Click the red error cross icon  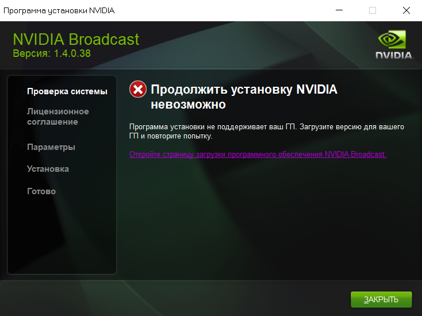click(138, 89)
